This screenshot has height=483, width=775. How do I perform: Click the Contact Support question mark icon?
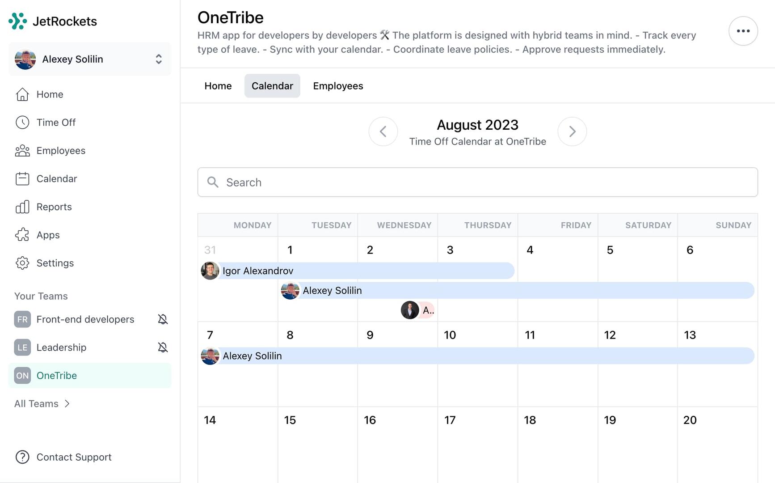point(22,457)
